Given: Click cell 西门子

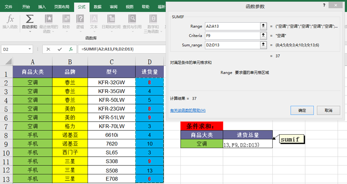Looking at the screenshot, I should click(x=70, y=153).
